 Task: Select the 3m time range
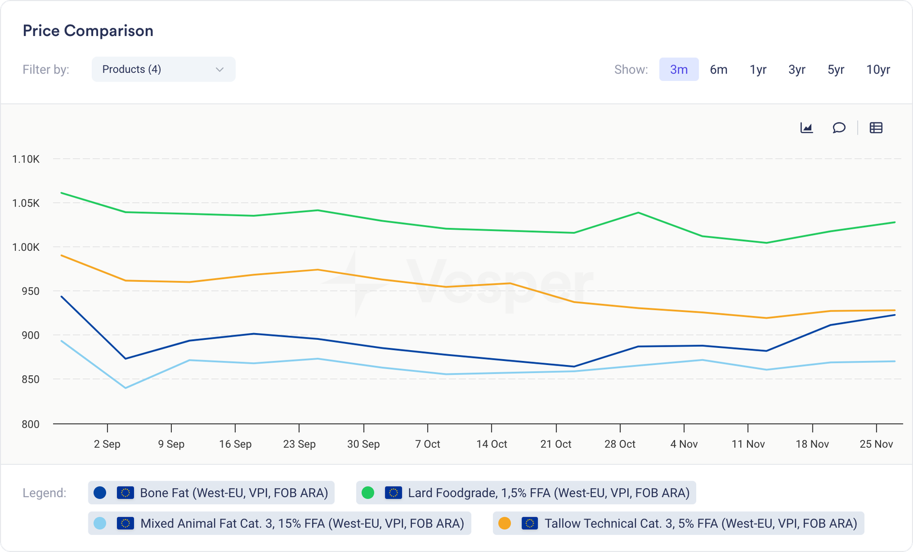click(678, 70)
